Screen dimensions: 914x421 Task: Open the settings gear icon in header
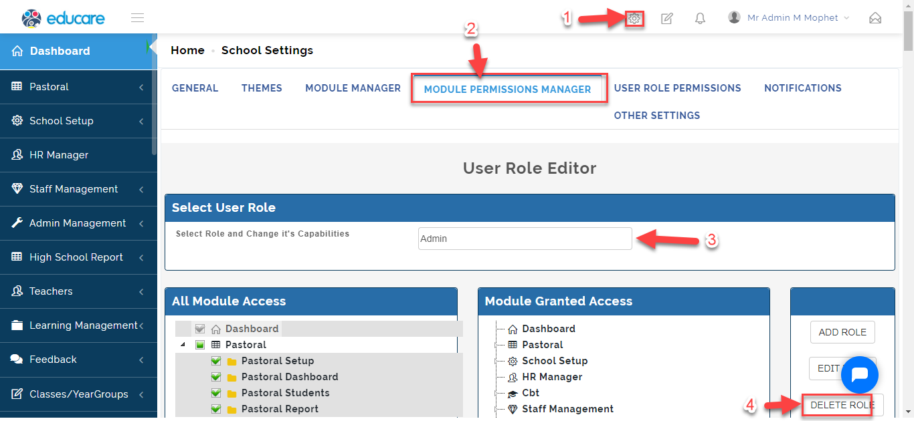(634, 19)
